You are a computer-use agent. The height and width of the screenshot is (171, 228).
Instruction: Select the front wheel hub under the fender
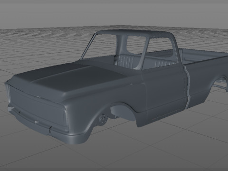(x=103, y=120)
